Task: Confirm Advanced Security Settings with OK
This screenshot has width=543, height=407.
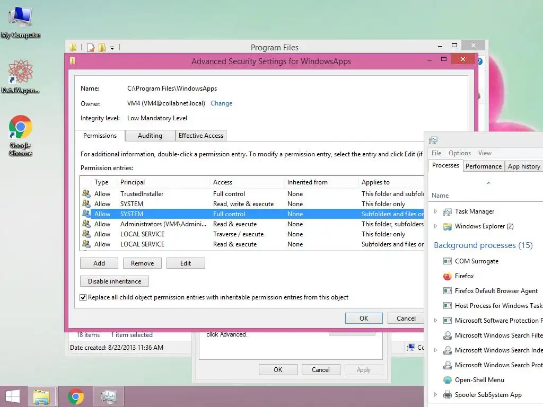Action: [x=364, y=318]
